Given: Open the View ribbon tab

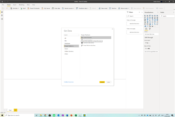Looking at the screenshot, I should tap(28, 5).
